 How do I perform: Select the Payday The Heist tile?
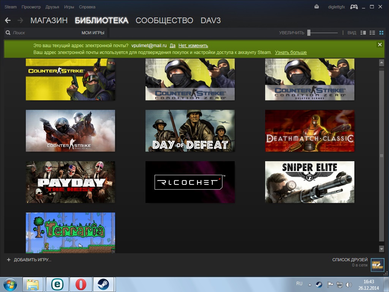(70, 182)
